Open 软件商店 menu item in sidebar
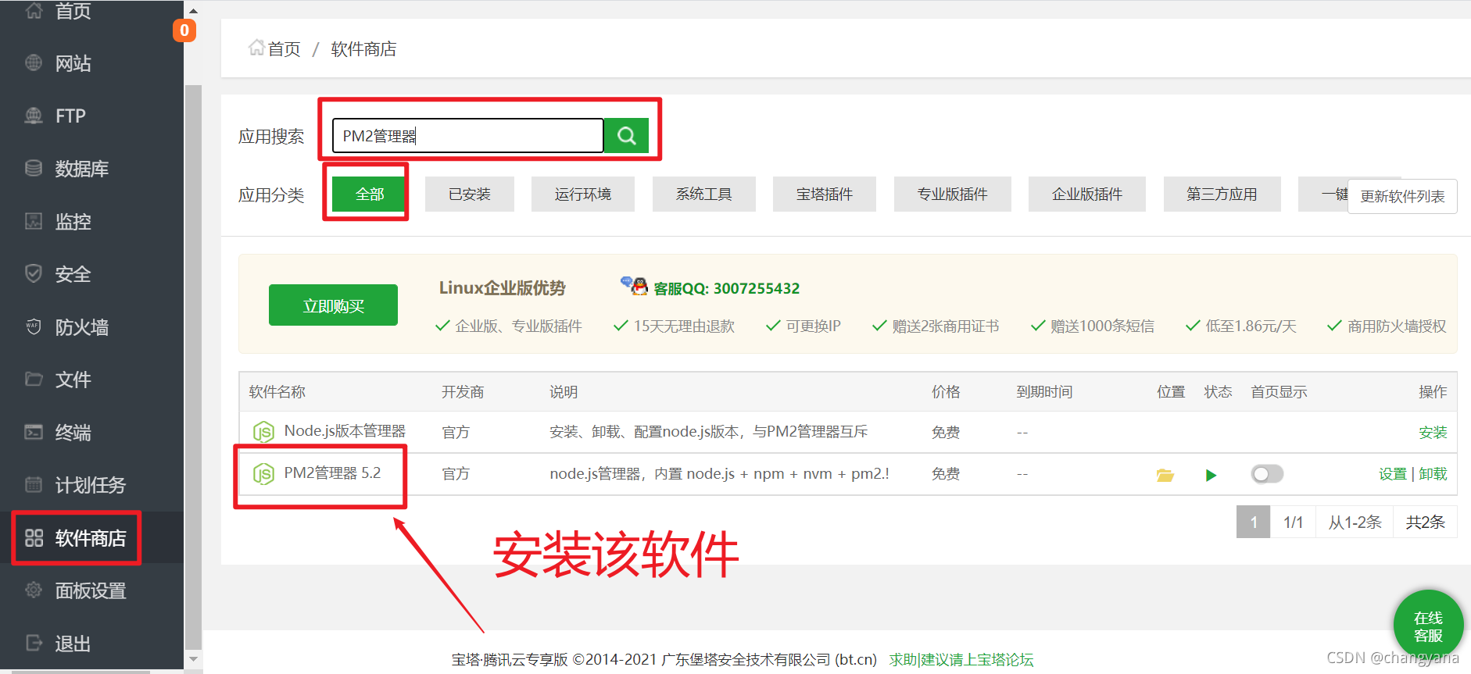 pyautogui.click(x=91, y=537)
